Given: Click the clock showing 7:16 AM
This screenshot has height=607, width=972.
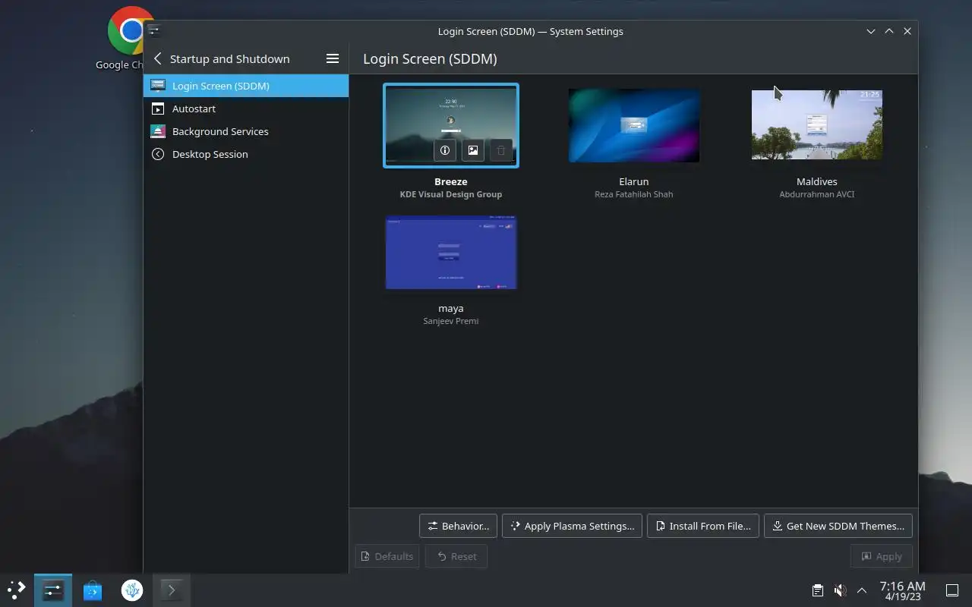Looking at the screenshot, I should pos(902,590).
